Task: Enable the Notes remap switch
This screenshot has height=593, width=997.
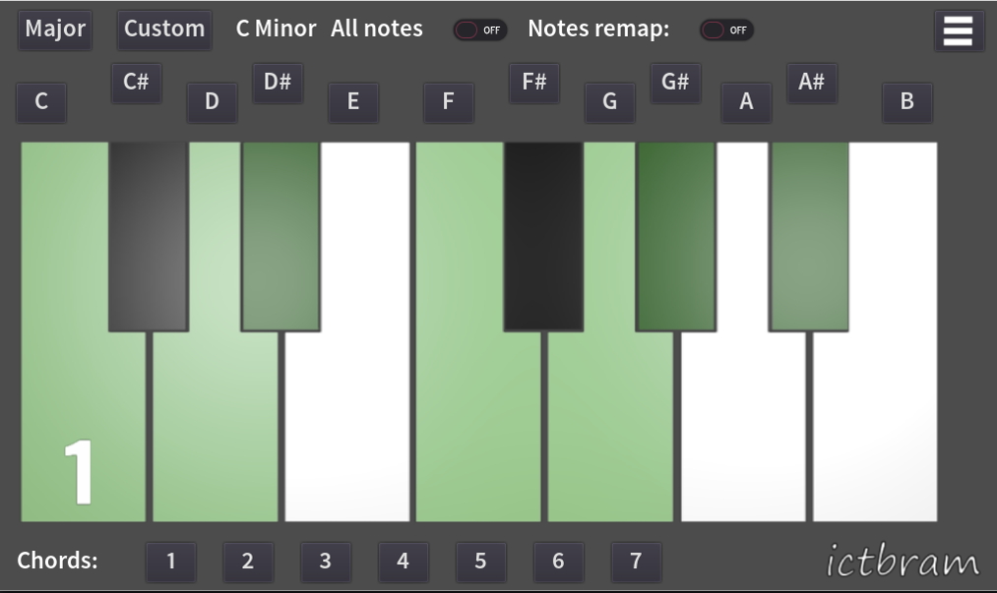Action: click(726, 30)
